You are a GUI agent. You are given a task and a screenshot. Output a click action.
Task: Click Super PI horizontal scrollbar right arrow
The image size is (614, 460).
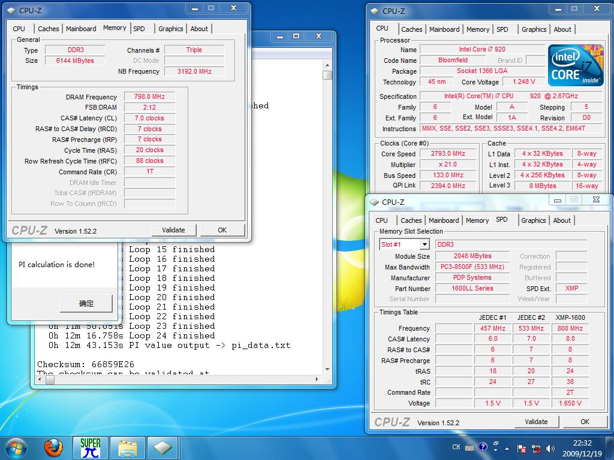(317, 379)
